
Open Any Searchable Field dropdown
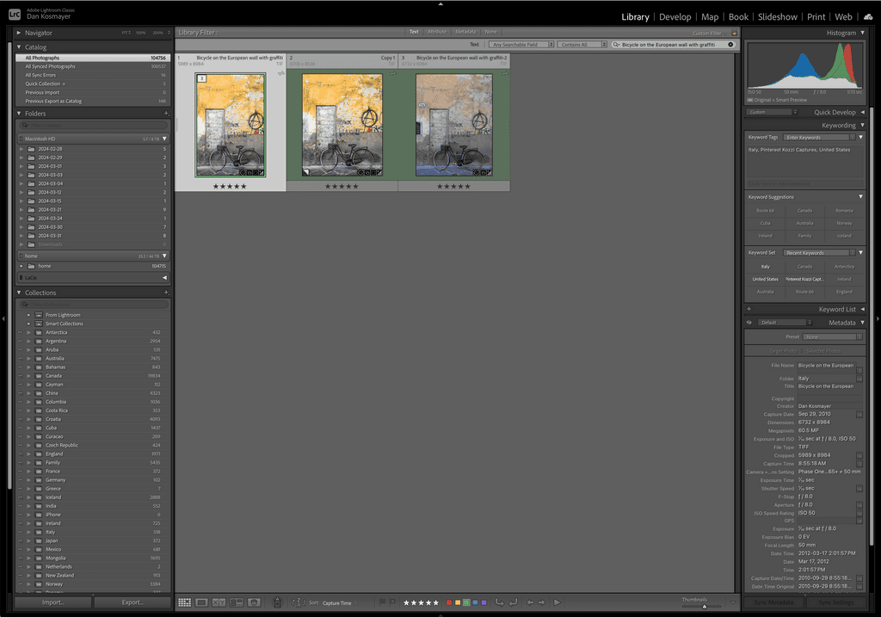pos(521,45)
